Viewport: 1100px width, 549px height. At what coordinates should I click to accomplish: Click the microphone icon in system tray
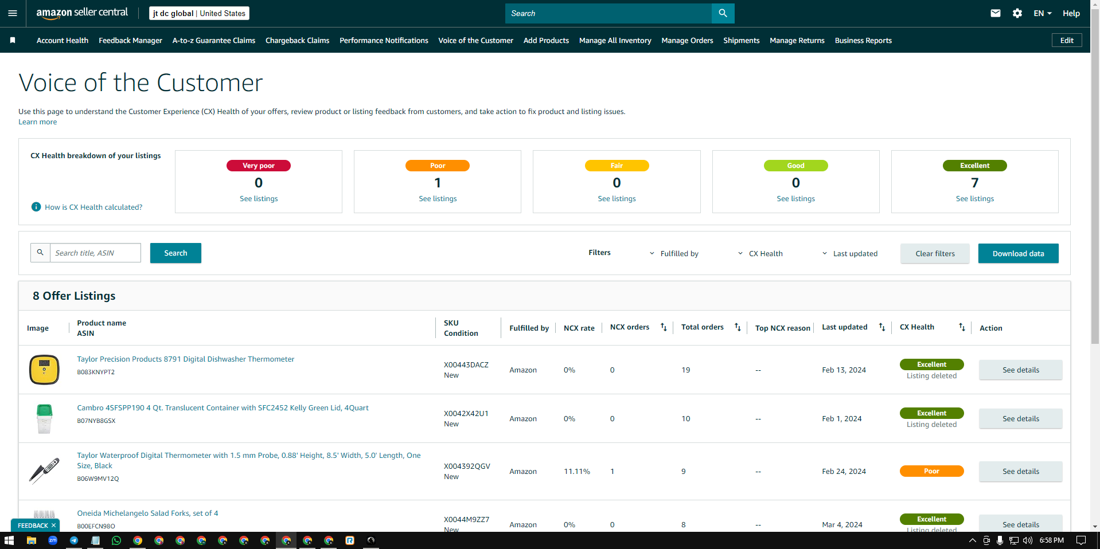(x=1000, y=540)
